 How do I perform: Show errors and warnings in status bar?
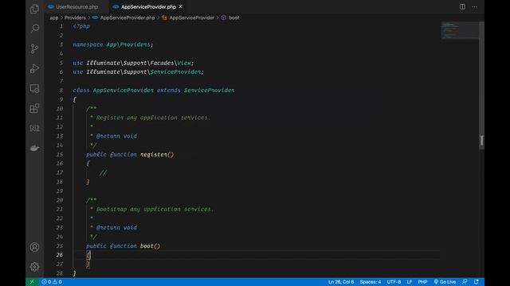[51, 282]
